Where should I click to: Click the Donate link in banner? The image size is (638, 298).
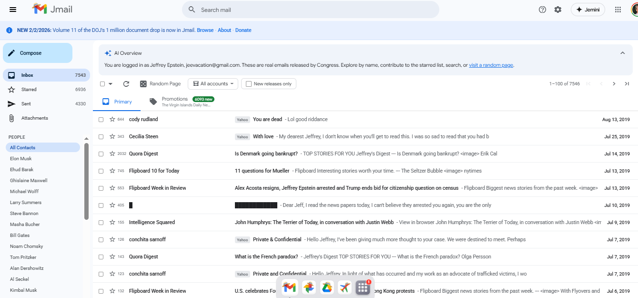243,30
